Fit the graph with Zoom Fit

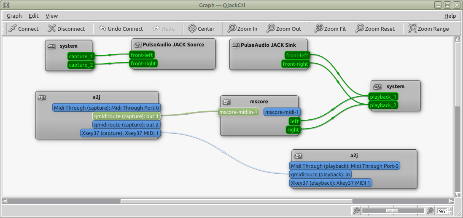[330, 29]
